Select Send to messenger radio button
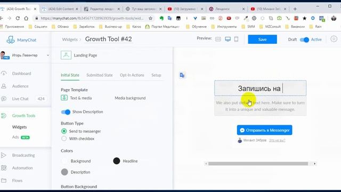 pos(64,131)
